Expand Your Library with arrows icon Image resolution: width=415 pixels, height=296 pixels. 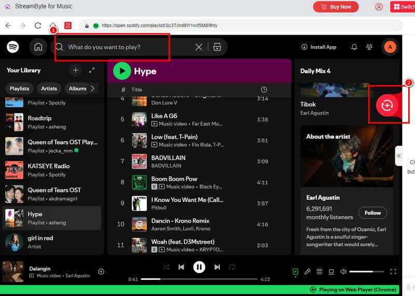pos(92,70)
